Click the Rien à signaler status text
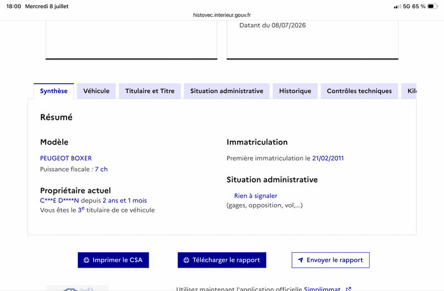 pyautogui.click(x=256, y=196)
